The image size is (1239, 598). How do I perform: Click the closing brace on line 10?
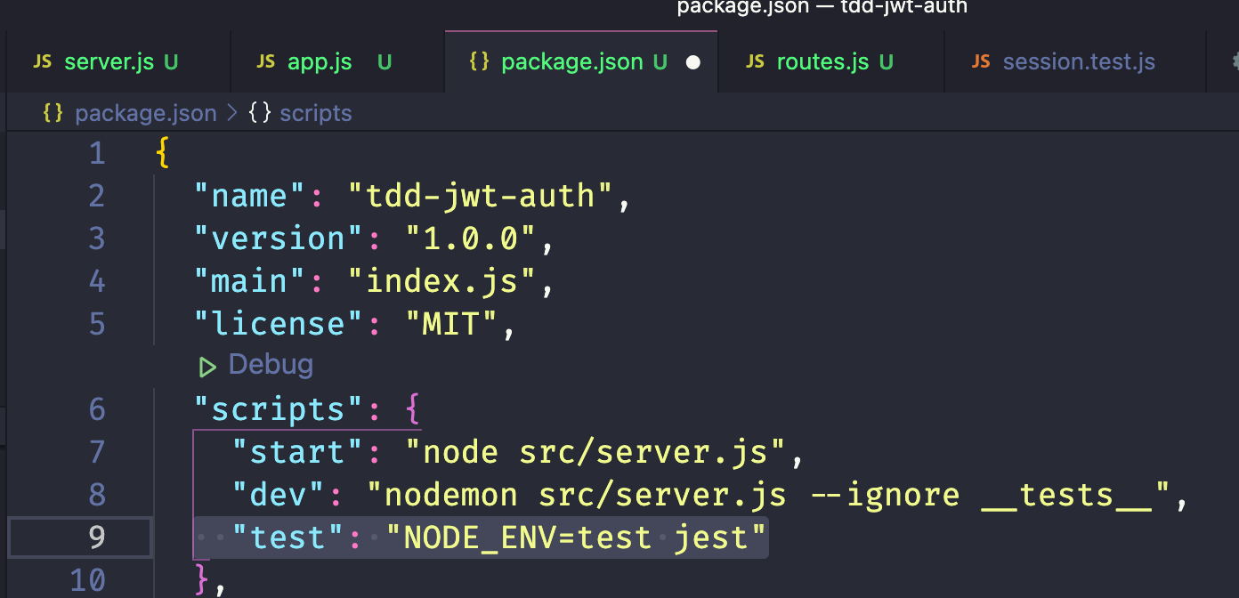tap(202, 580)
